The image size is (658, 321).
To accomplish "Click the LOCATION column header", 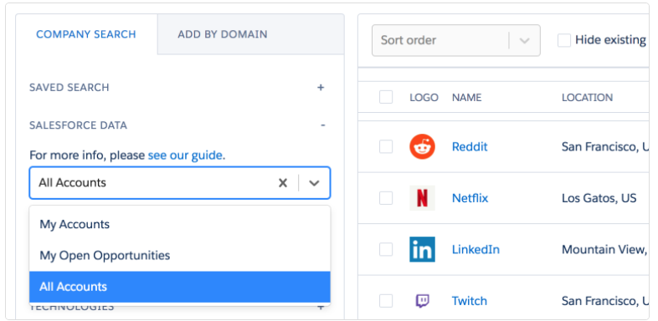I will pos(587,98).
